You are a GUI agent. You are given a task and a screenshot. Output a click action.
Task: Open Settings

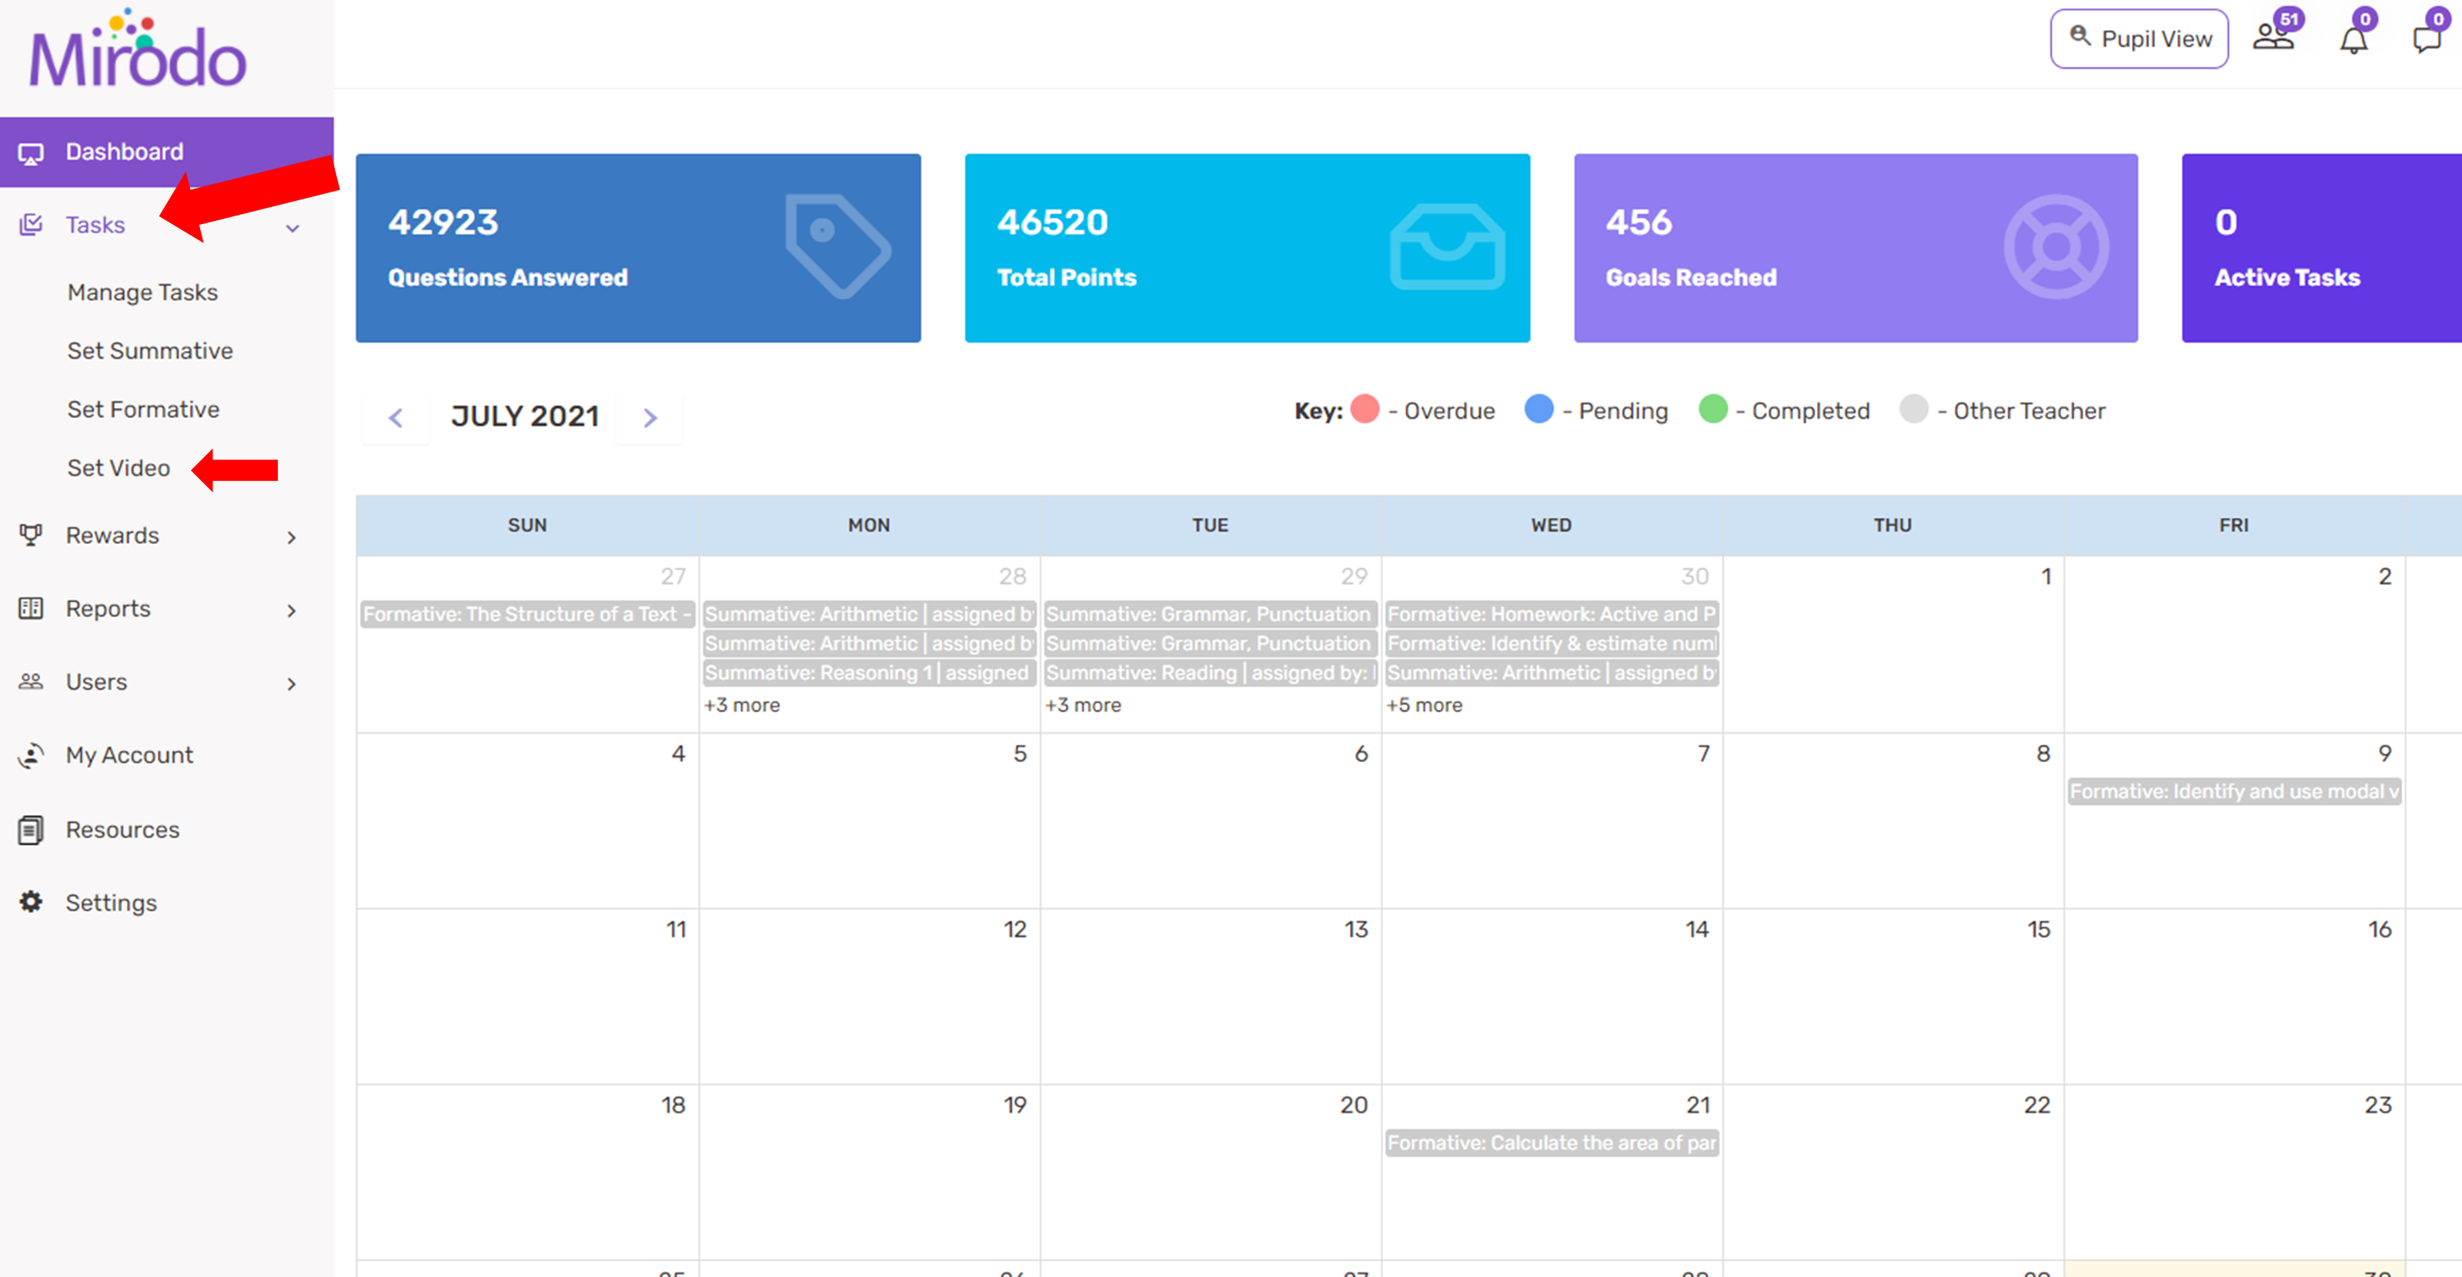coord(111,902)
